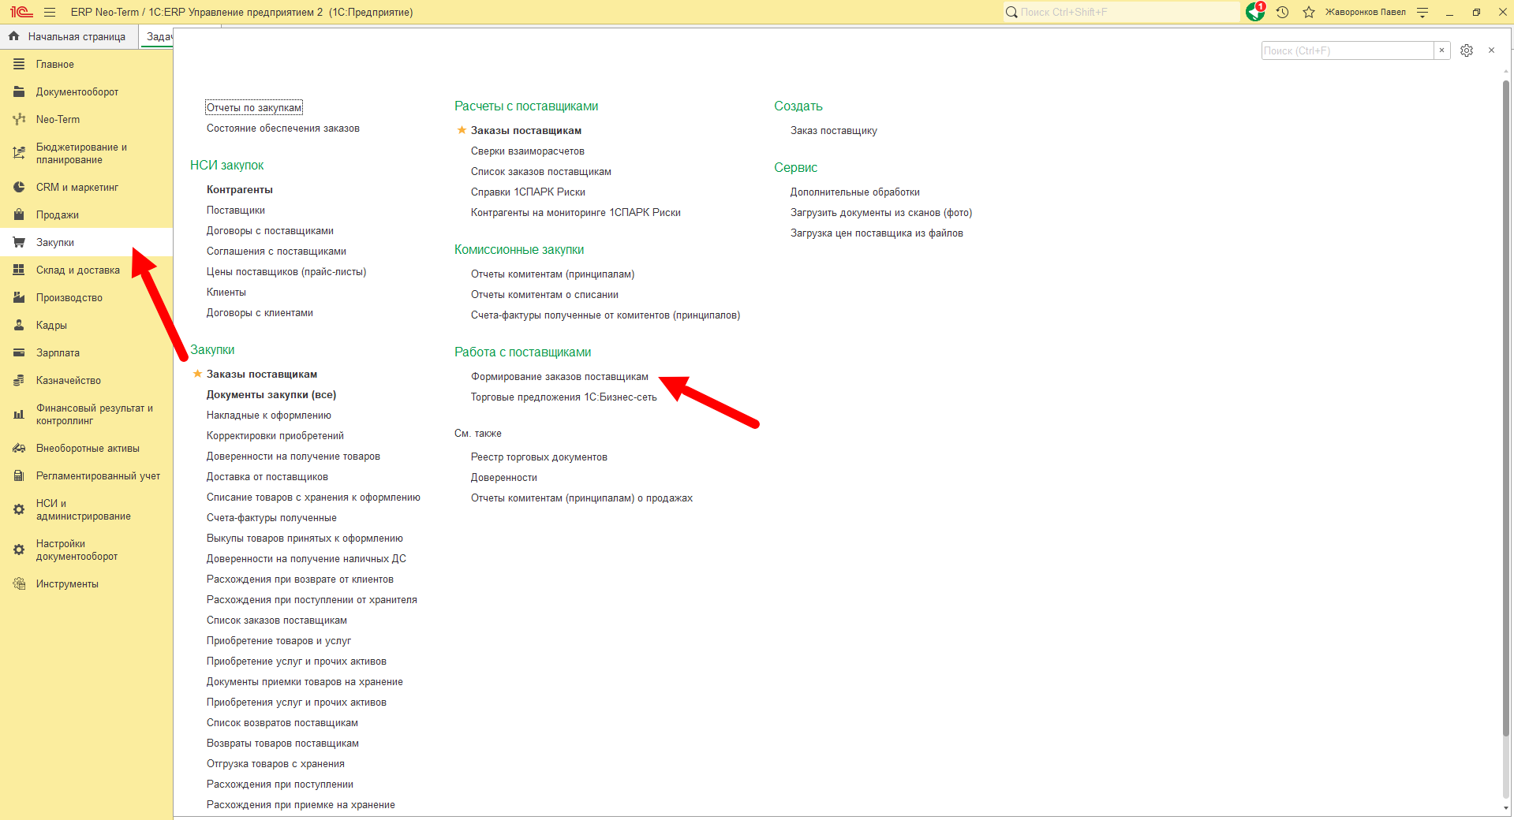1514x820 pixels.
Task: Open Приобретение товаров и услуг
Action: point(279,641)
